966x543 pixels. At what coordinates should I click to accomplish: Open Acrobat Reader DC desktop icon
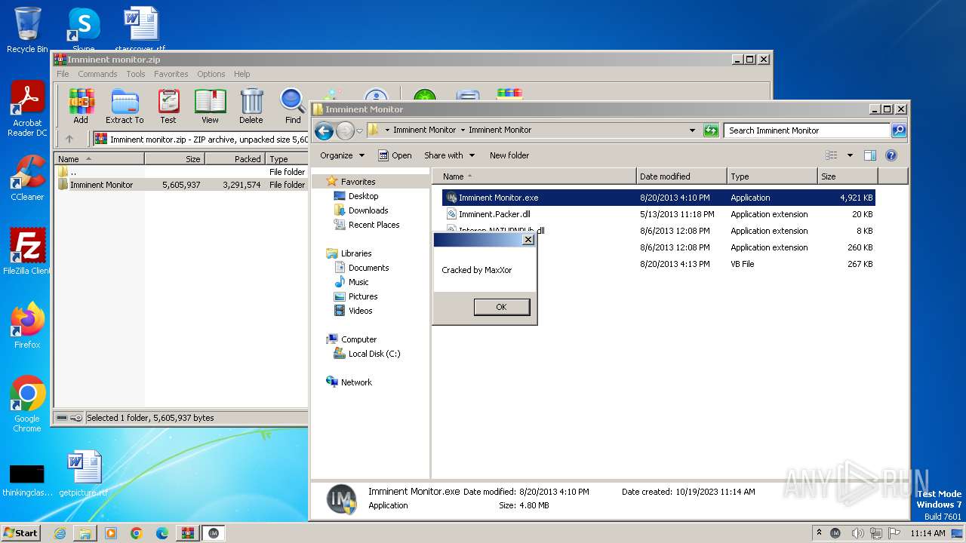coord(27,109)
